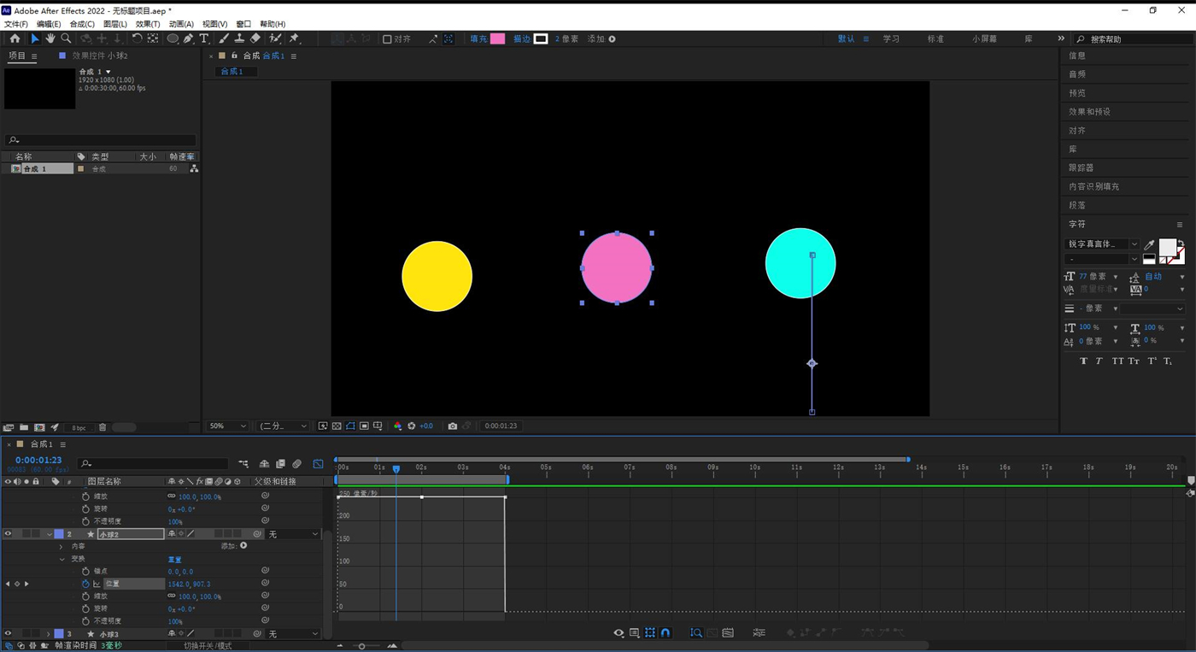Select the Rotation tool

(x=137, y=38)
